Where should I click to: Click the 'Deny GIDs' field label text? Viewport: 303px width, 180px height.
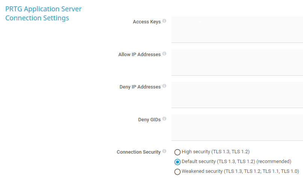[149, 120]
